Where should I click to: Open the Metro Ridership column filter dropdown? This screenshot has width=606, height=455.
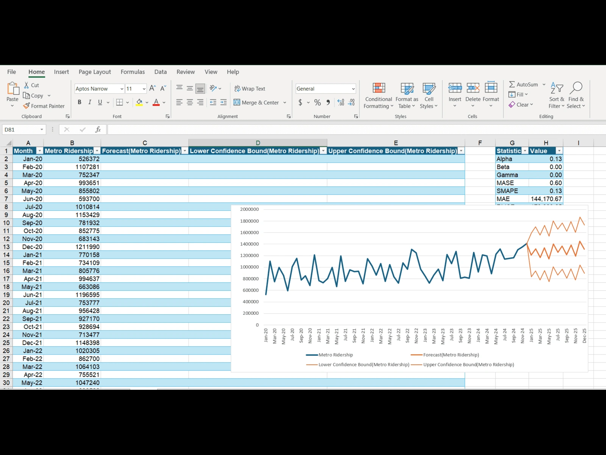pos(97,151)
